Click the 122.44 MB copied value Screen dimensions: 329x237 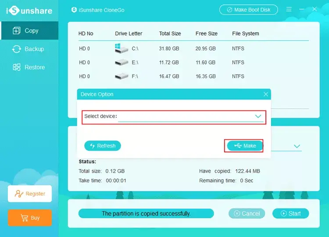[x=247, y=171]
